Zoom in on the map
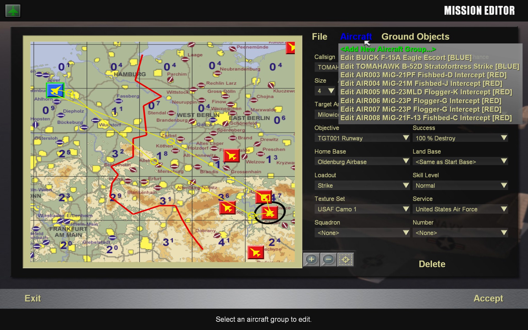The image size is (528, 330). click(x=311, y=259)
